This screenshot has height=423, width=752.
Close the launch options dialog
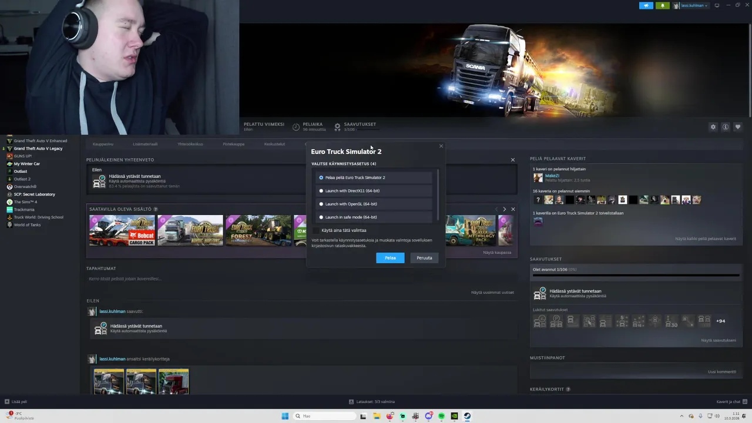[x=441, y=146]
